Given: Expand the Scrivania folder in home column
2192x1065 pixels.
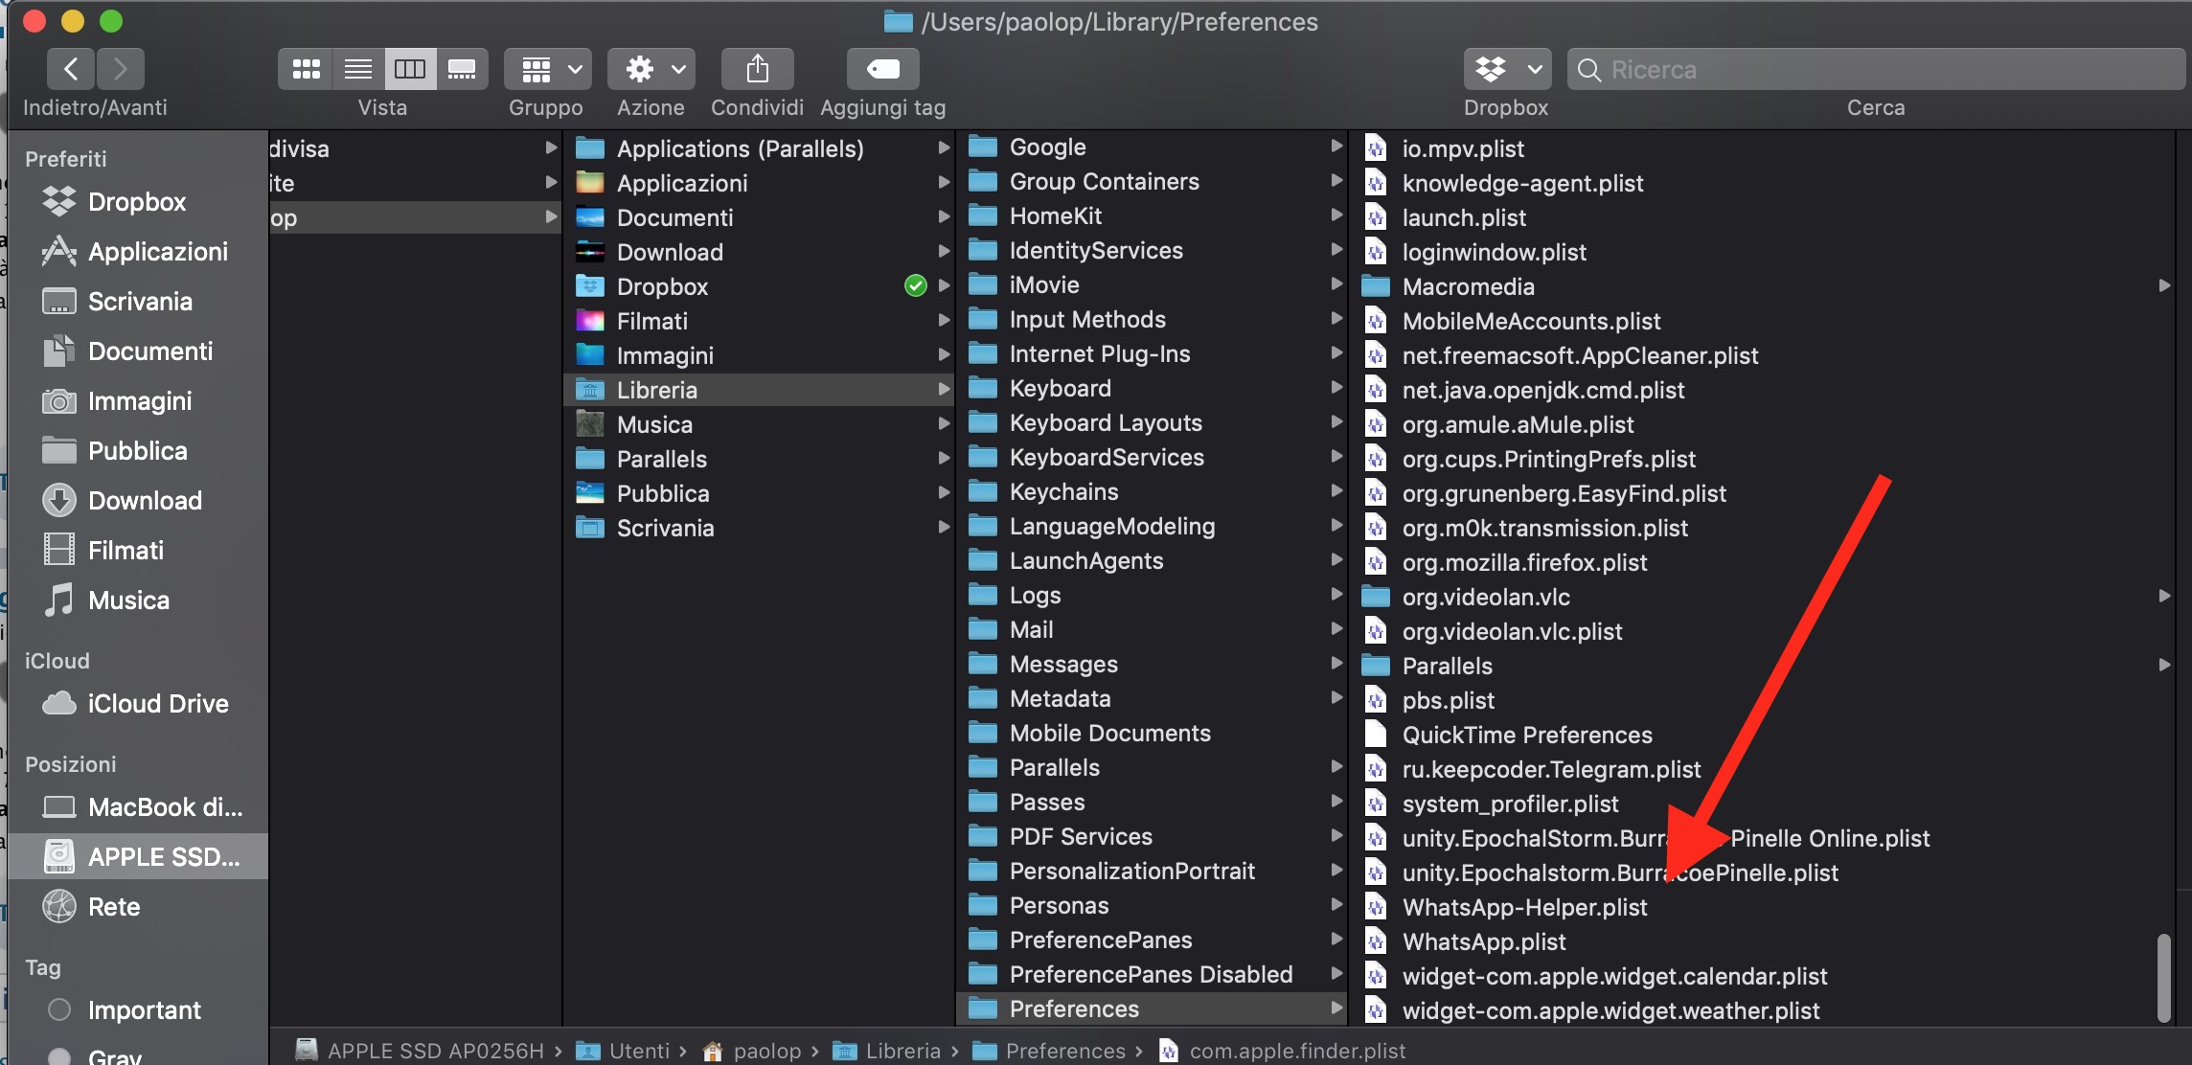Looking at the screenshot, I should tap(944, 528).
